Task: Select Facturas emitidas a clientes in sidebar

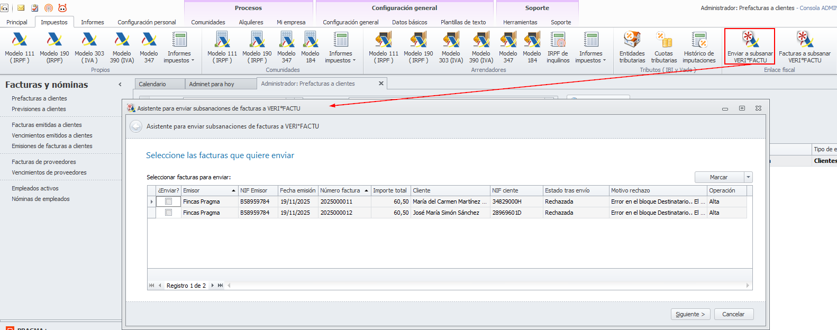Action: [x=47, y=125]
